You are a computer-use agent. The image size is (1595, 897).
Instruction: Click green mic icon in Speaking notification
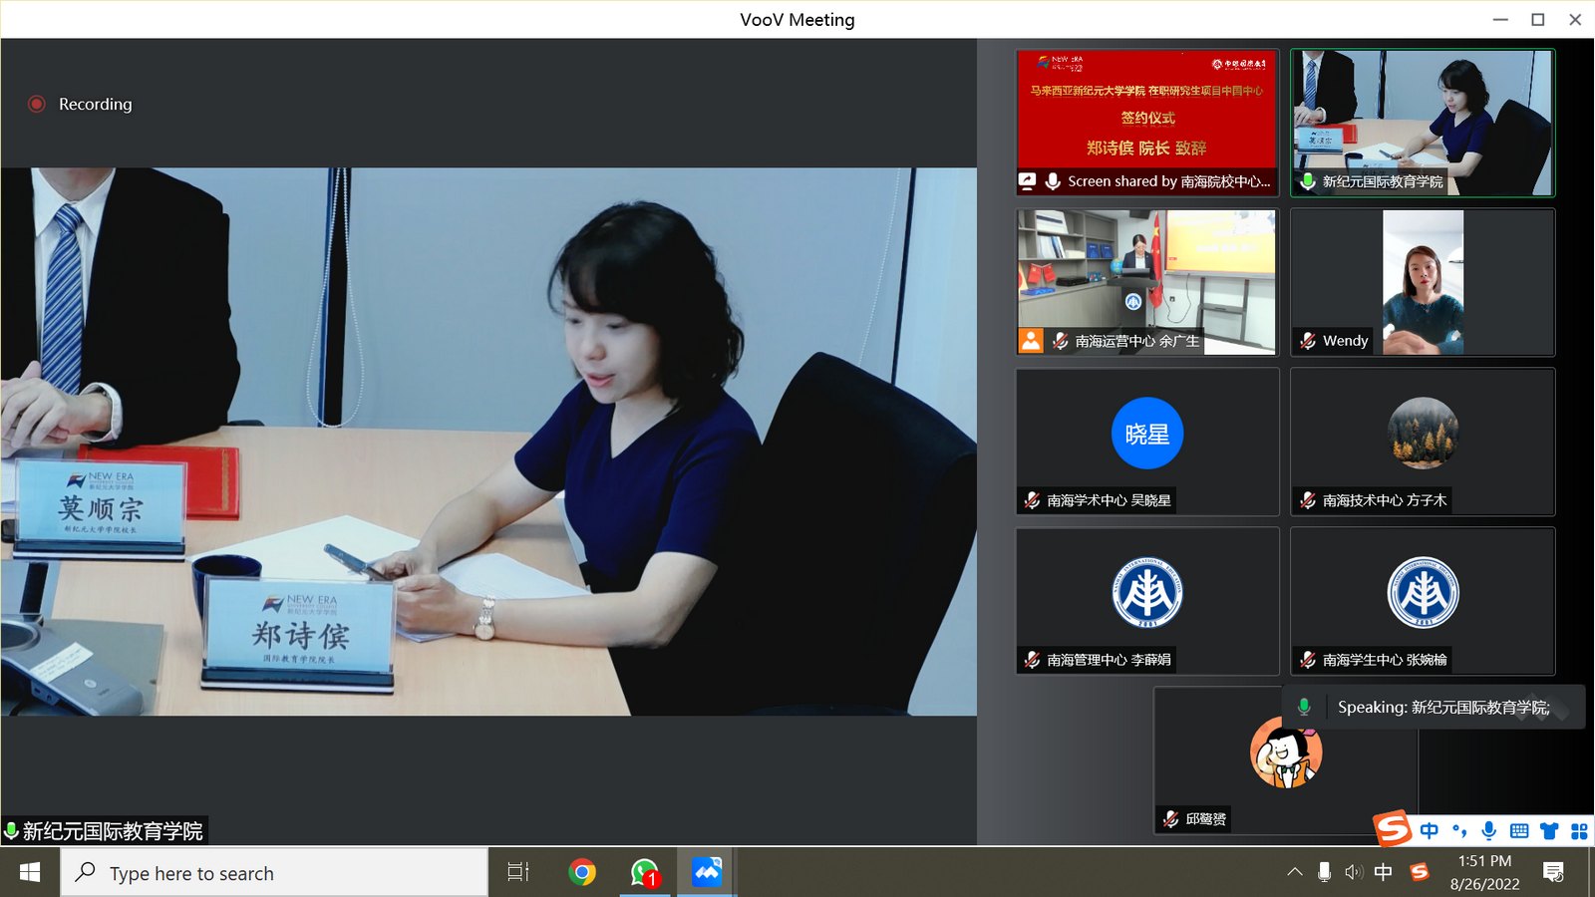[x=1304, y=707]
